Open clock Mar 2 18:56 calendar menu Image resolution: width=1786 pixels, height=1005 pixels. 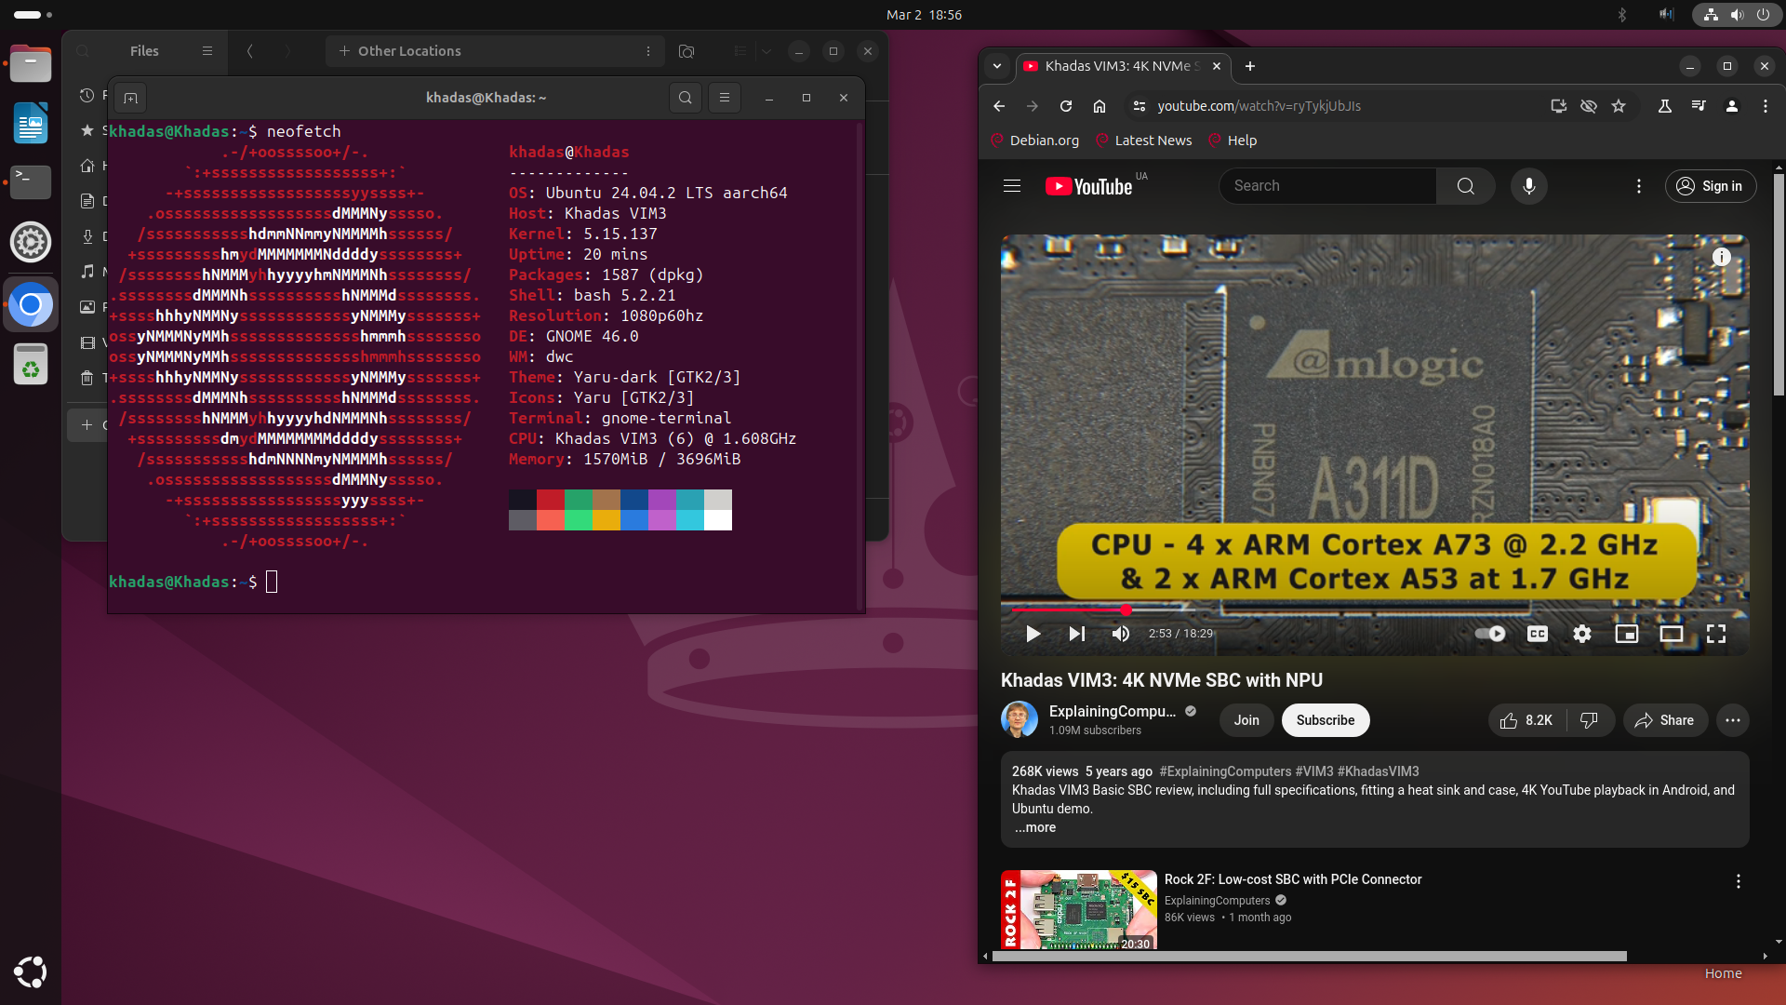[924, 15]
